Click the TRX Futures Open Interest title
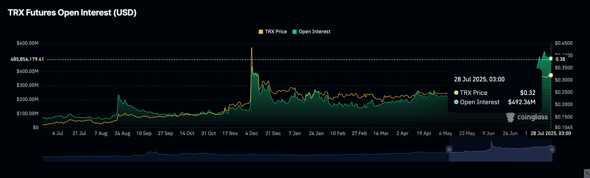 [x=72, y=13]
